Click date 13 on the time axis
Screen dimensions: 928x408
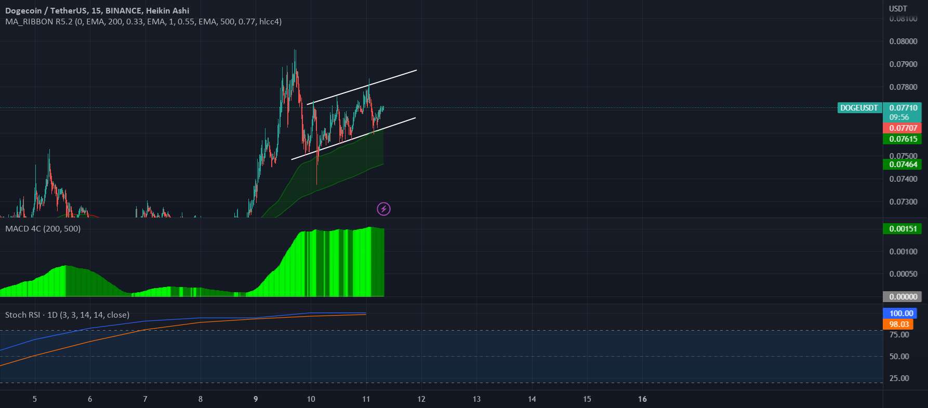[476, 399]
